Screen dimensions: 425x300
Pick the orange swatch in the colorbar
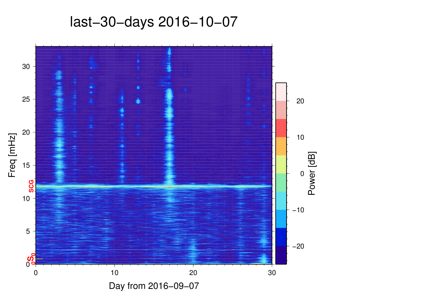[281, 146]
